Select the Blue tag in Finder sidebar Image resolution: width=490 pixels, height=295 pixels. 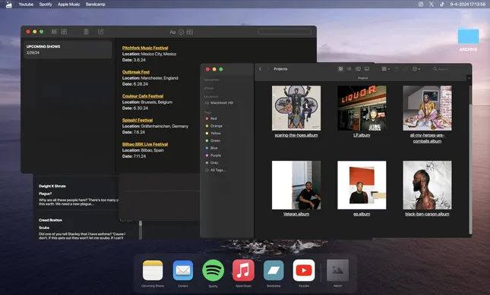[211, 148]
